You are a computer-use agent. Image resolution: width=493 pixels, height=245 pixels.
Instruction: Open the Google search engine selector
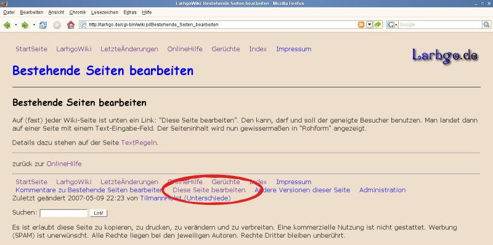click(393, 25)
